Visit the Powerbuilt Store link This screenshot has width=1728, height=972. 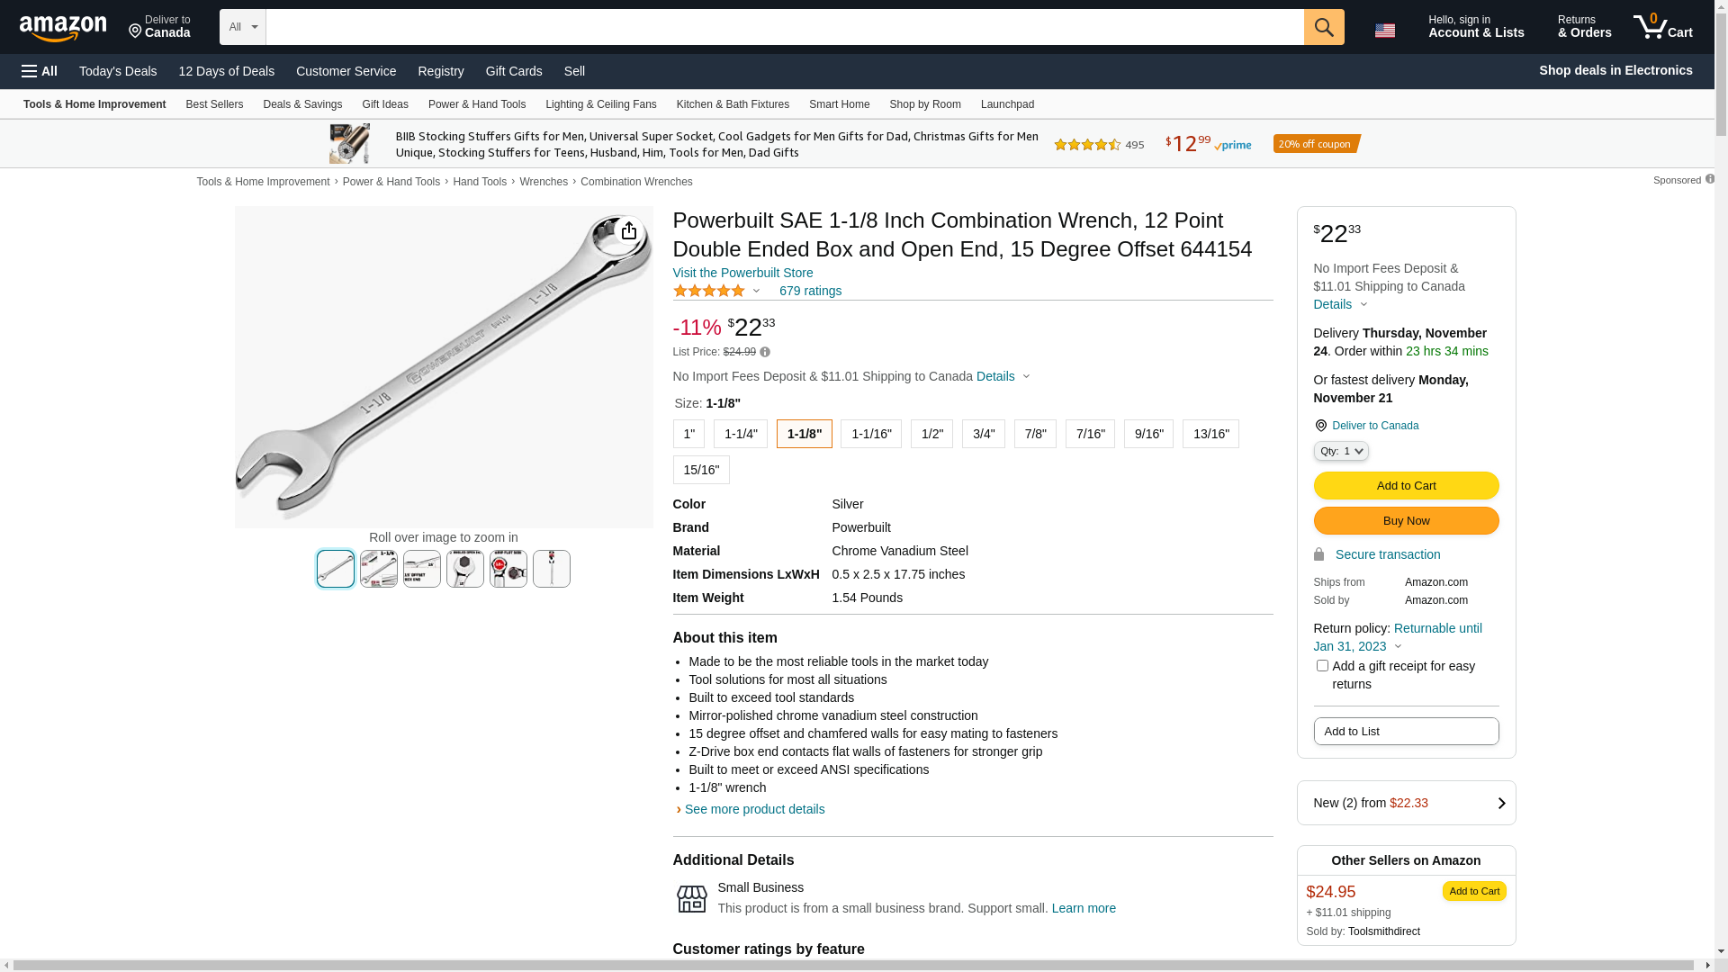[x=742, y=273]
